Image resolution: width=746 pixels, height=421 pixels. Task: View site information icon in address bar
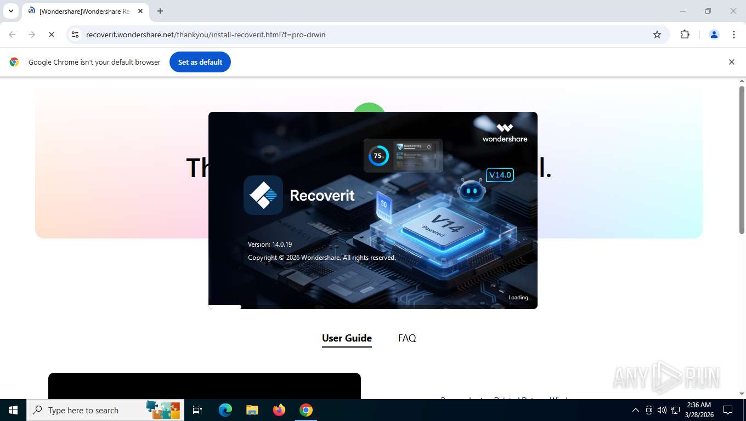tap(75, 35)
